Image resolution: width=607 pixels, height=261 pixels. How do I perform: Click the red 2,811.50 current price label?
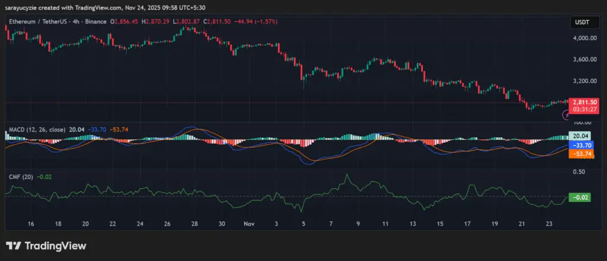[584, 102]
